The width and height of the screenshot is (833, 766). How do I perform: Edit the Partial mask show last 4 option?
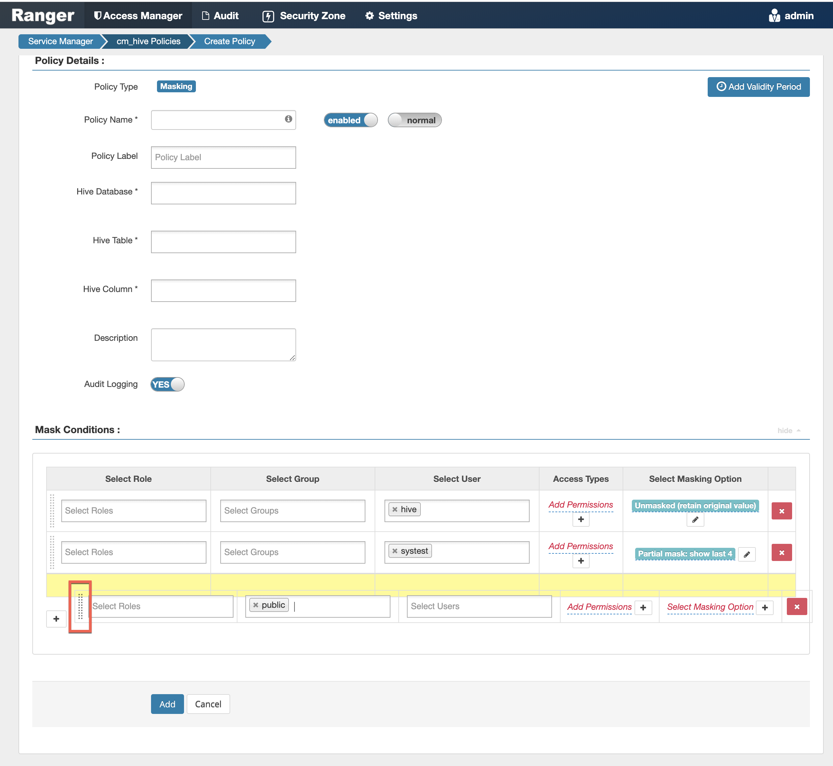746,554
